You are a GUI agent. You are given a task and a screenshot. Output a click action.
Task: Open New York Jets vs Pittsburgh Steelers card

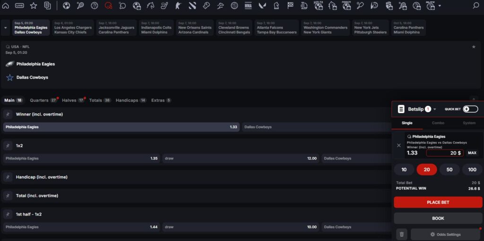click(370, 28)
